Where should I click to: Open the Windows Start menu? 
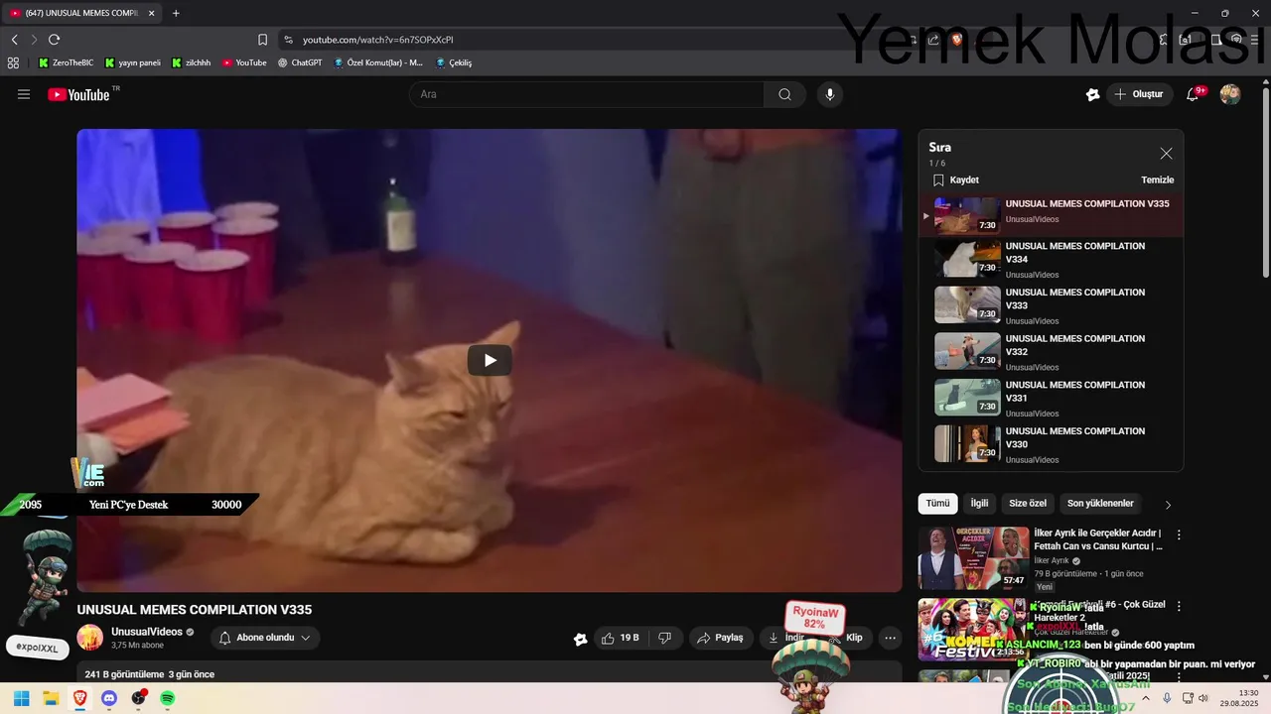pyautogui.click(x=21, y=698)
